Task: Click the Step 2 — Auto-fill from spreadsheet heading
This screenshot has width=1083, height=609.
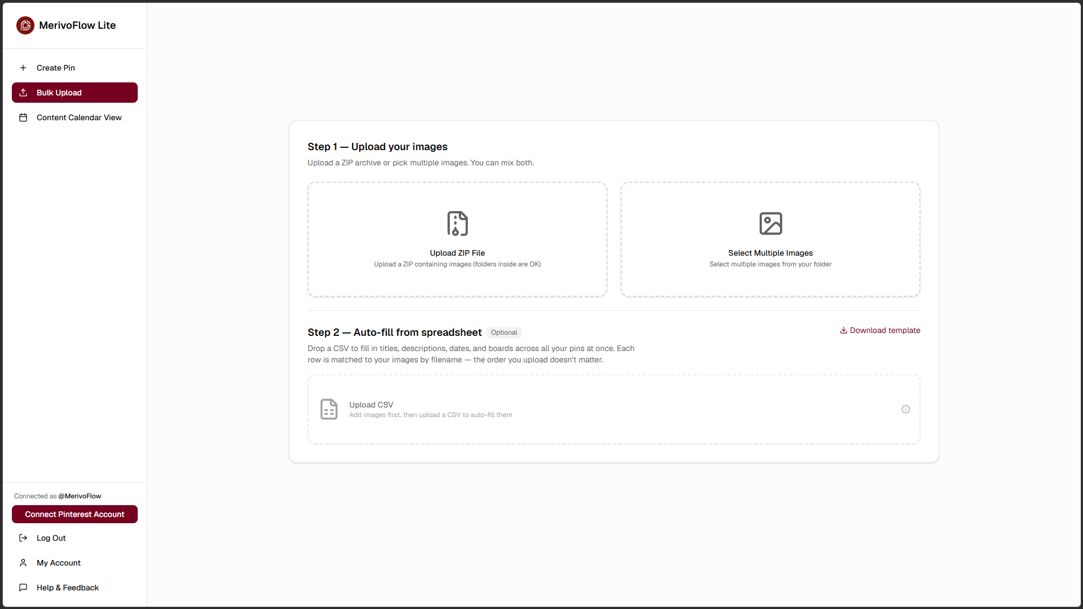Action: pyautogui.click(x=394, y=332)
